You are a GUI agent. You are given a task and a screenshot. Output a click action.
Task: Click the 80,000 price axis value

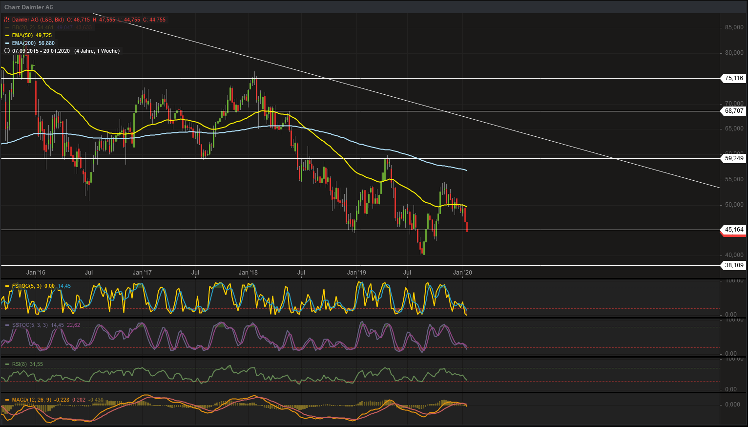point(734,53)
